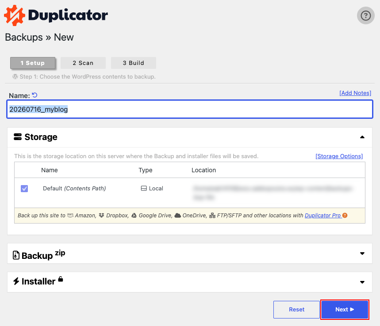Click the unlocked padlock icon beside Installer
The width and height of the screenshot is (380, 326).
61,279
